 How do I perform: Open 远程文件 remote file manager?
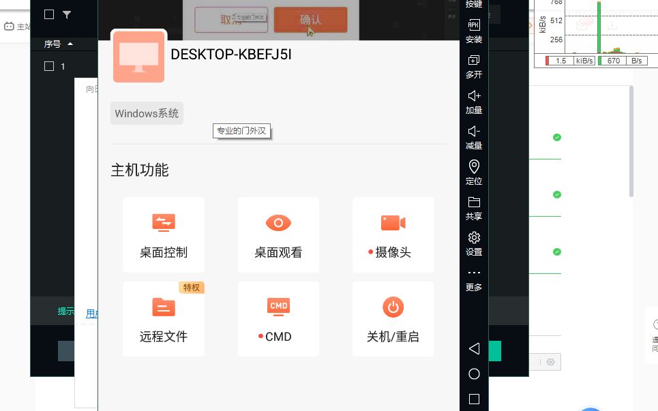coord(163,318)
